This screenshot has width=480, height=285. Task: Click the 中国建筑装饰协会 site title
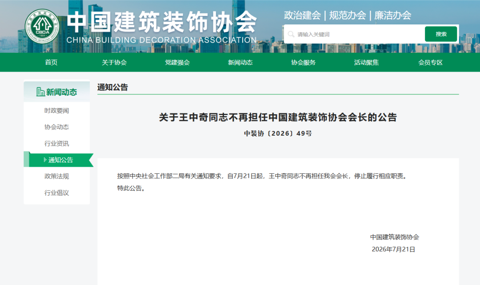(162, 22)
